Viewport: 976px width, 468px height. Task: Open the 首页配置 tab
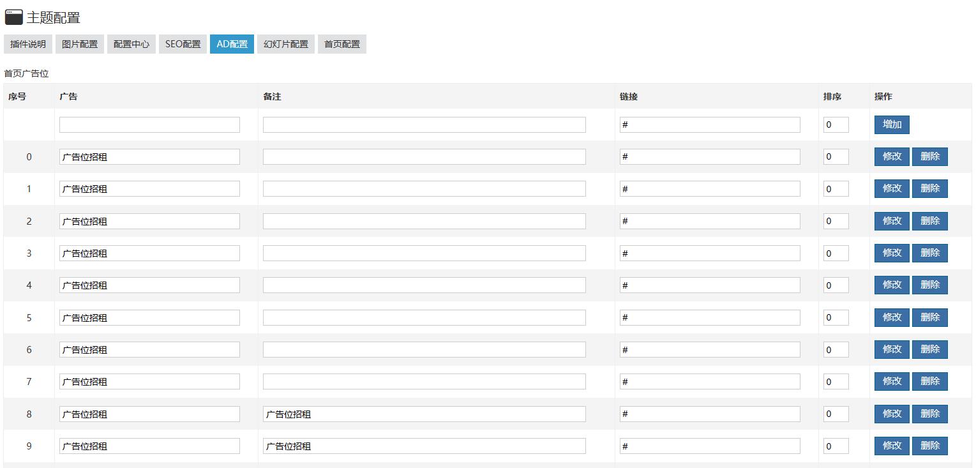pyautogui.click(x=342, y=44)
